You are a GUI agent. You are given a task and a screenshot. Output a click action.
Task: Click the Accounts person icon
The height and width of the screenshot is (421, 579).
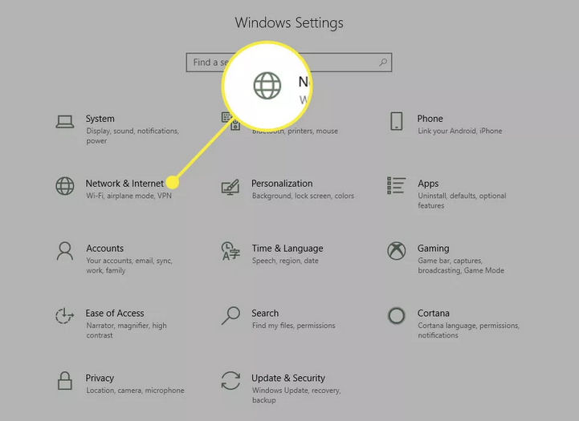64,251
